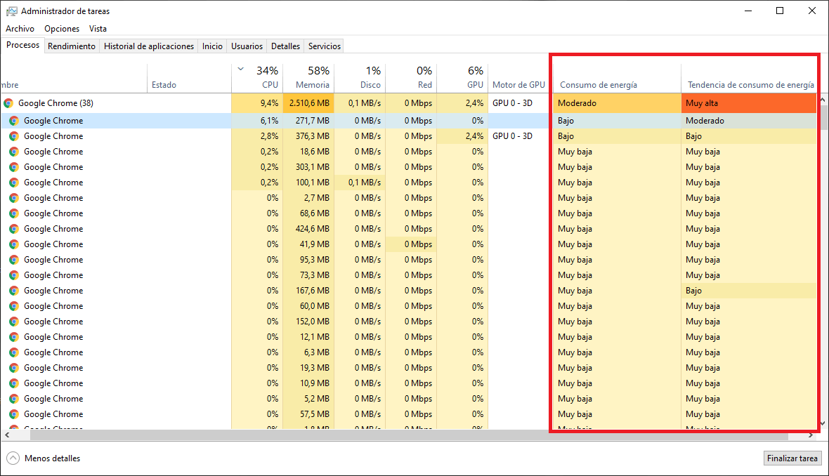Click Chrome icon in the 303,1 MB row
This screenshot has width=829, height=476.
point(14,167)
